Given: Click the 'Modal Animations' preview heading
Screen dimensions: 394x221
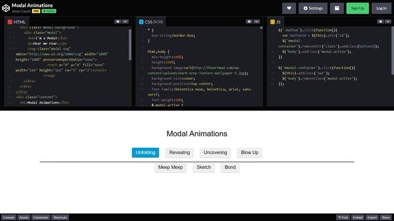Looking at the screenshot, I should point(197,134).
